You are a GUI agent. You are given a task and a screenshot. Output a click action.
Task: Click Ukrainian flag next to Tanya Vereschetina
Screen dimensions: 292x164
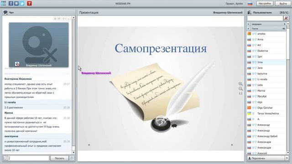point(249,113)
